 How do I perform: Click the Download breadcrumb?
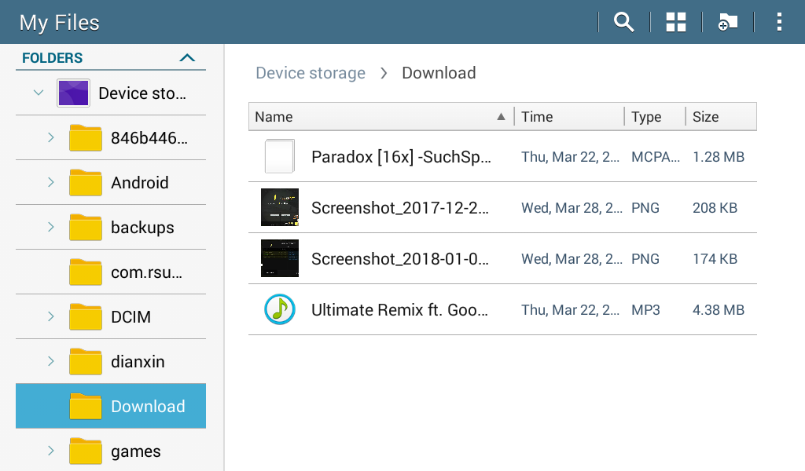(x=439, y=73)
